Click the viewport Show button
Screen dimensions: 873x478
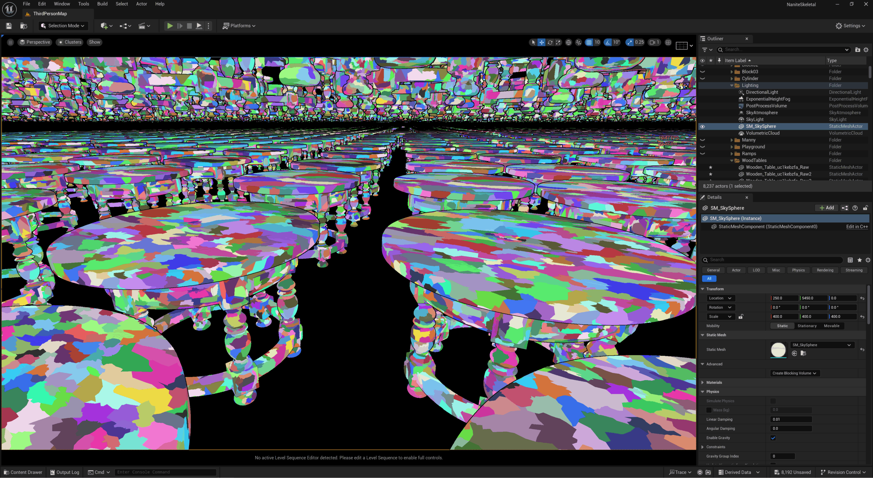pos(94,42)
